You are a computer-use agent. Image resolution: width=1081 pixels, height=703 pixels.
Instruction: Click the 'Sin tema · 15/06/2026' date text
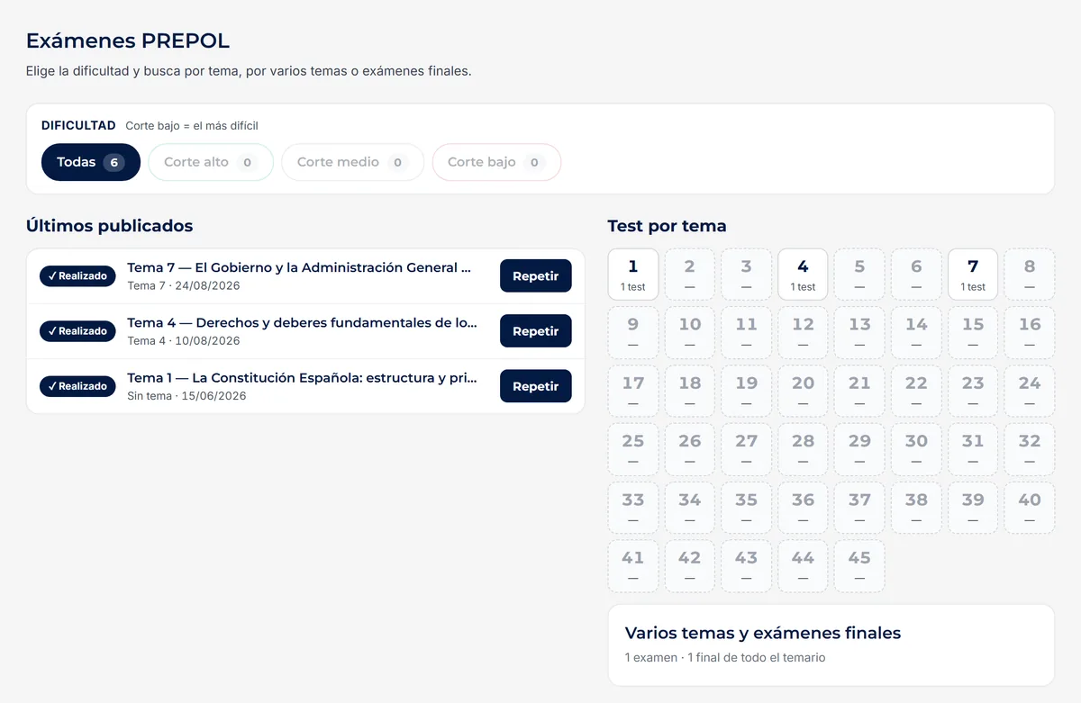coord(186,396)
